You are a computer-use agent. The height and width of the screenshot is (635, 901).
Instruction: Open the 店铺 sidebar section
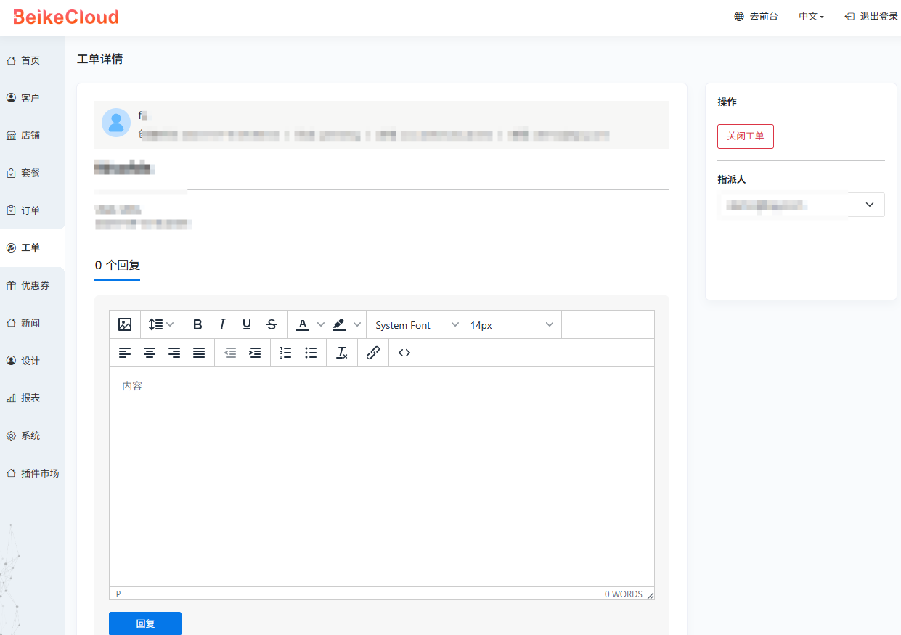pyautogui.click(x=32, y=135)
